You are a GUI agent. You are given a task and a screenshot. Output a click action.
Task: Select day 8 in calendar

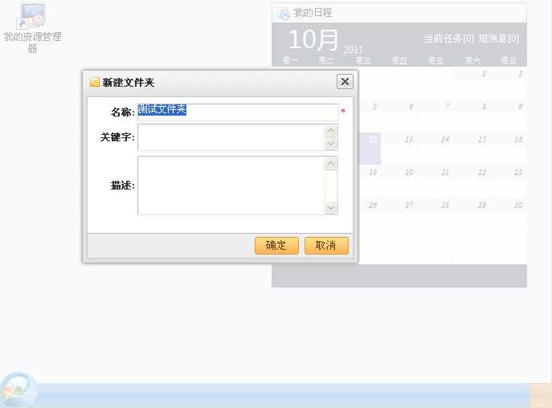point(472,116)
